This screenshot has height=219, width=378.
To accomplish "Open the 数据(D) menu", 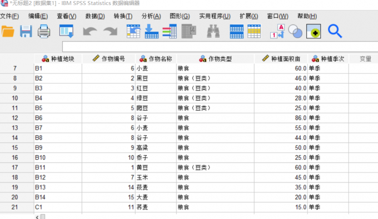I will click(95, 16).
